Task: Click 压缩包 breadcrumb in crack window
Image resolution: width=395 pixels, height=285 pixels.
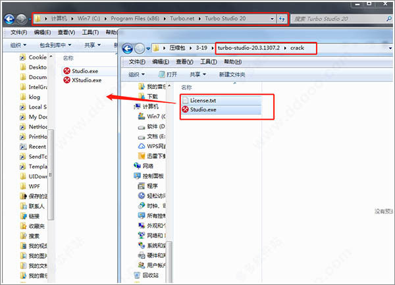Action: [177, 48]
